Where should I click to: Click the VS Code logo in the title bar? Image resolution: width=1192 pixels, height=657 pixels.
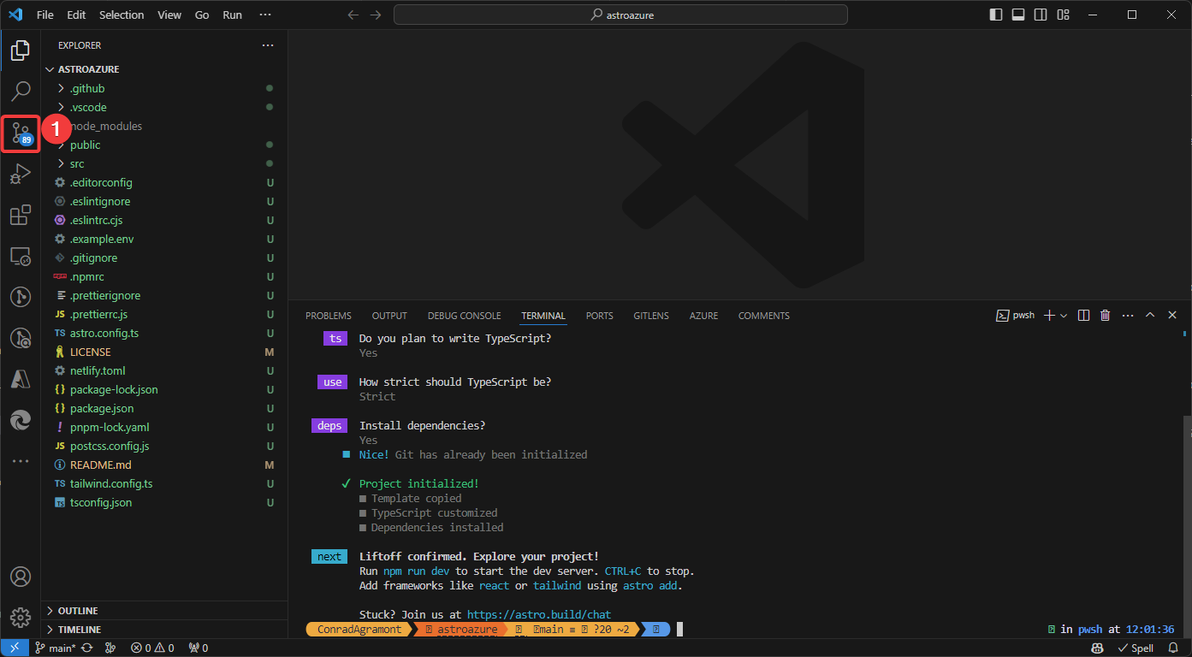click(16, 15)
